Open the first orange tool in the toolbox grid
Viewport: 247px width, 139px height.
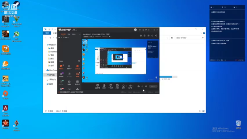coord(61,67)
